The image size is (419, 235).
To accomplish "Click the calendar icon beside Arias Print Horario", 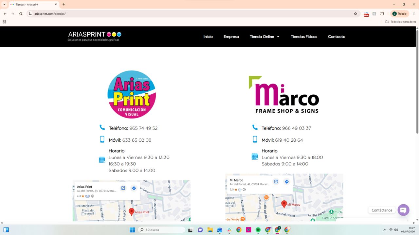I will [x=102, y=160].
